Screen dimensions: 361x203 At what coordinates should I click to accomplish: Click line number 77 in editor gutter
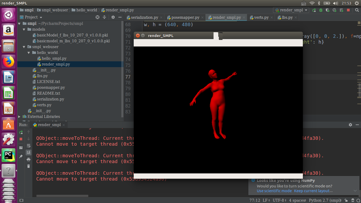point(128,77)
